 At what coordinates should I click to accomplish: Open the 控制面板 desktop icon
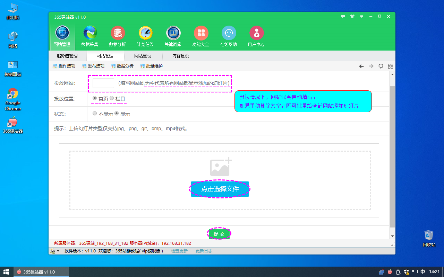[x=13, y=69]
